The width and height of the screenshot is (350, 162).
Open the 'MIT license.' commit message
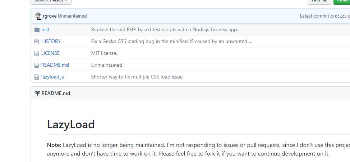pyautogui.click(x=104, y=53)
